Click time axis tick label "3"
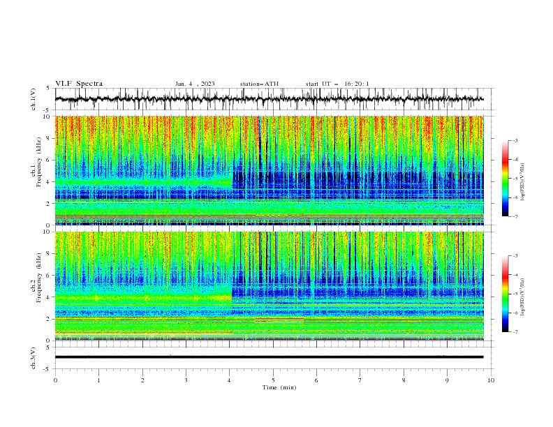Screen dimensions: 553x427 tap(186, 380)
